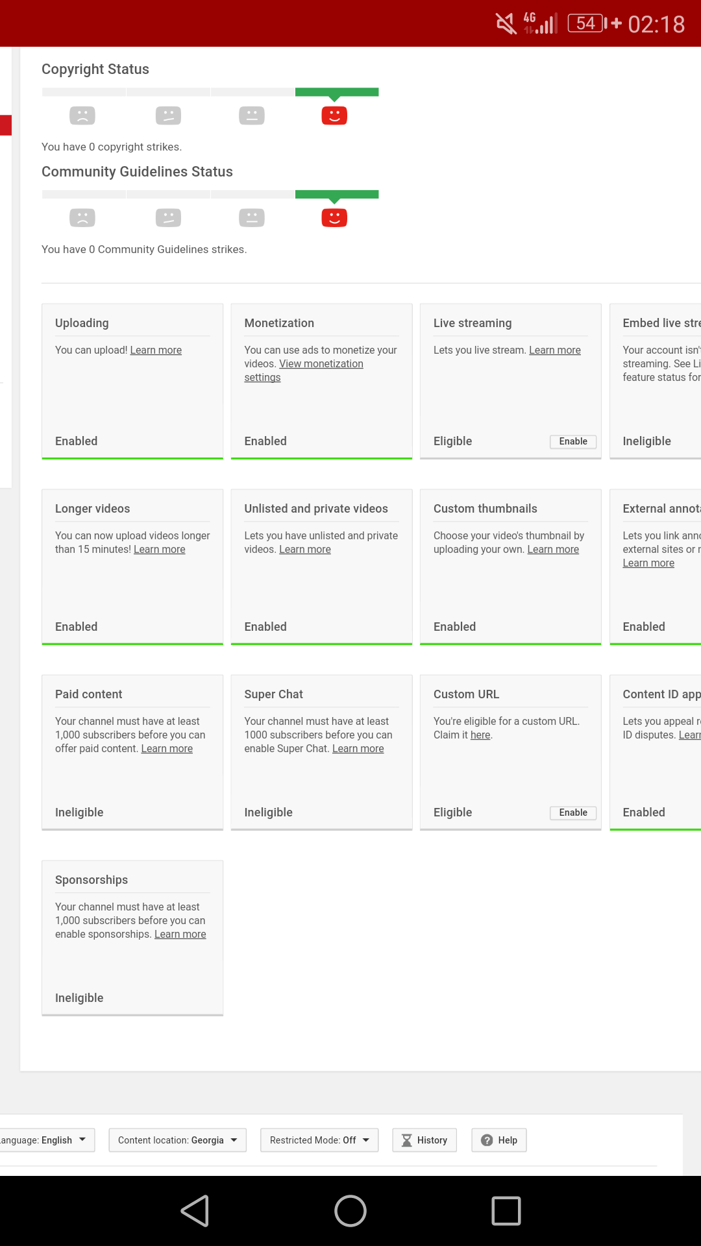Screen dimensions: 701x1246
Task: Tap the sad face icon under Copyright Status
Action: pos(82,116)
